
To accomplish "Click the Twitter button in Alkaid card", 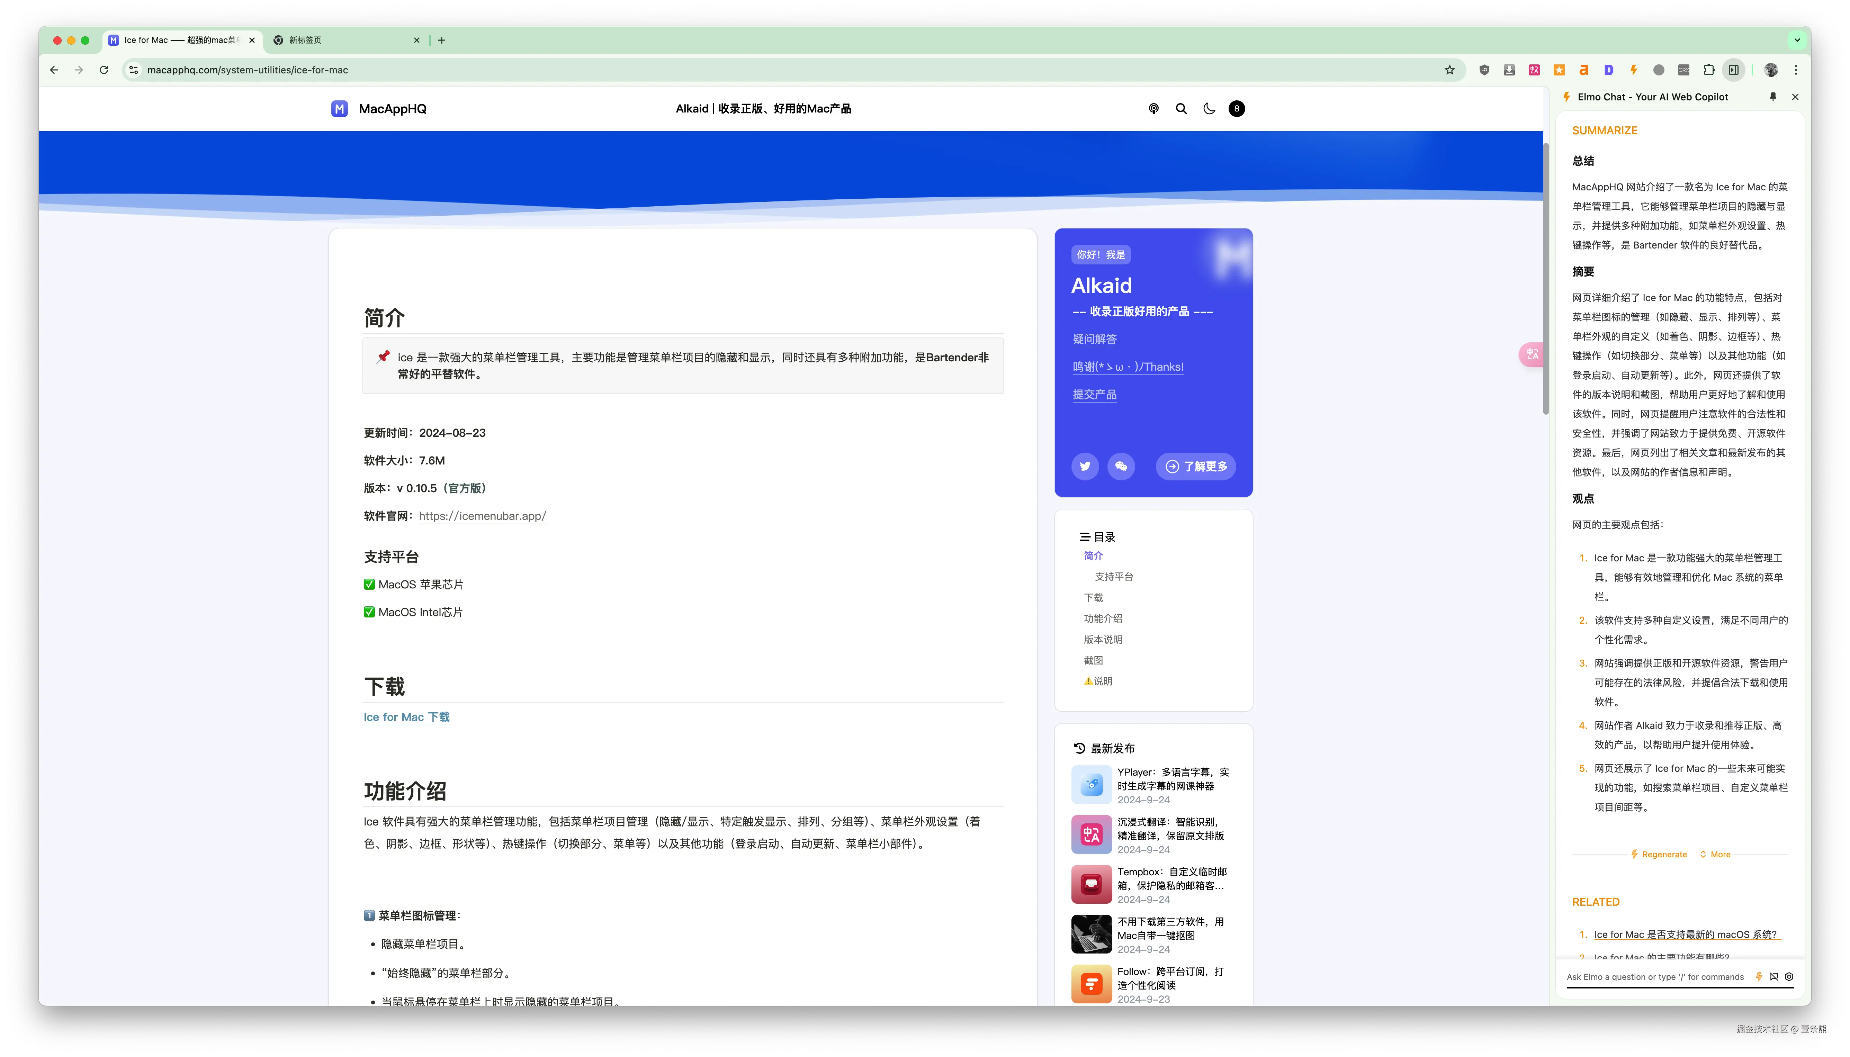I will click(1085, 467).
